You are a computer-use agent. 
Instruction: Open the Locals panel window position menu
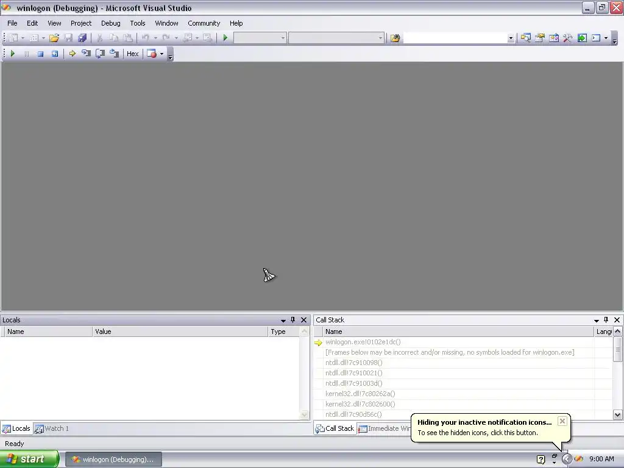point(283,321)
